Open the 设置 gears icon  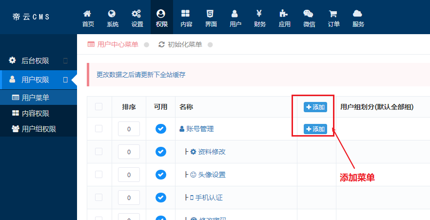point(137,14)
